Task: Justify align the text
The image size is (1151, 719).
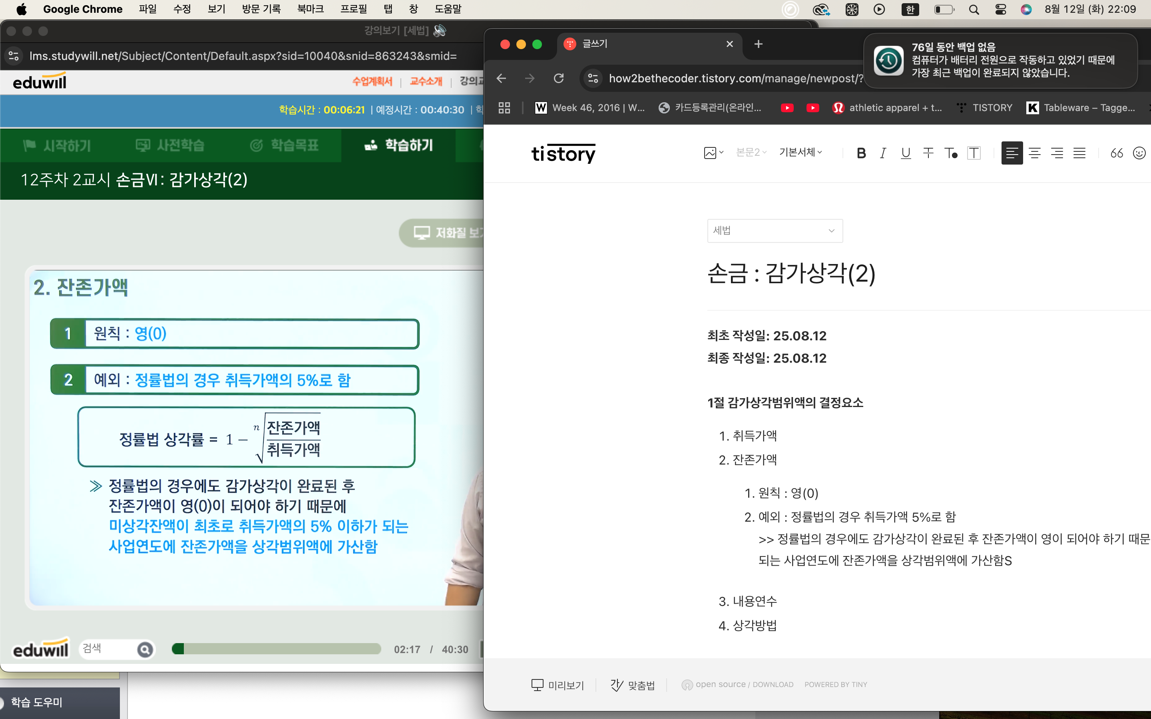Action: tap(1079, 153)
